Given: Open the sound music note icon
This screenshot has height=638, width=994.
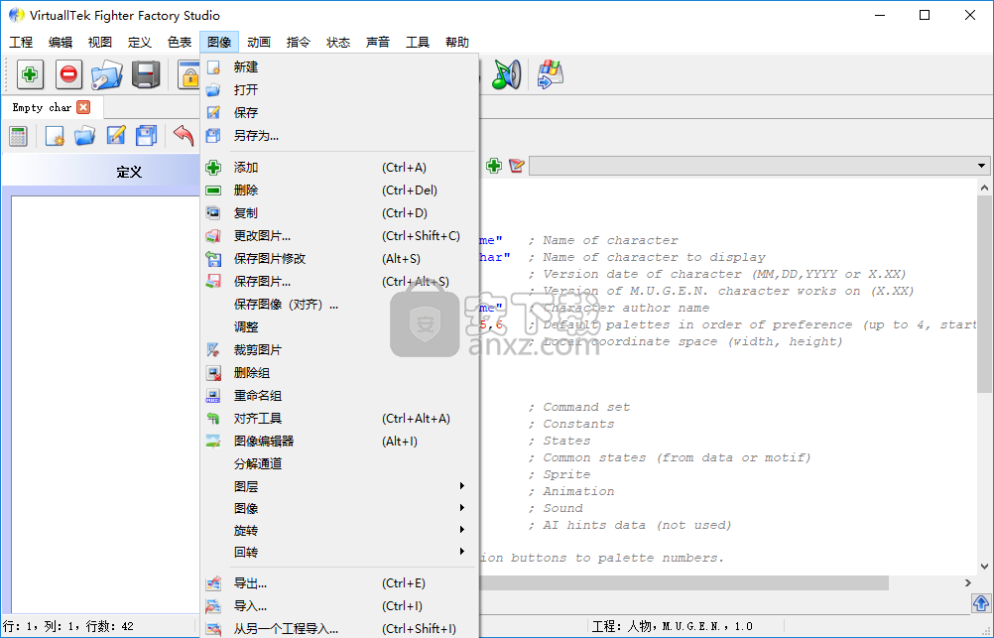Looking at the screenshot, I should coord(506,74).
